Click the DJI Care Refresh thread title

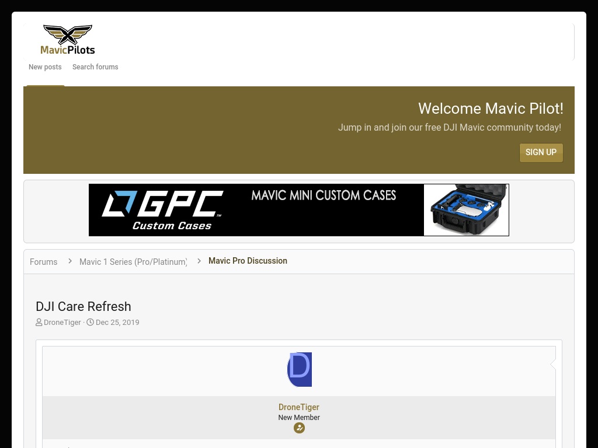[x=84, y=307]
